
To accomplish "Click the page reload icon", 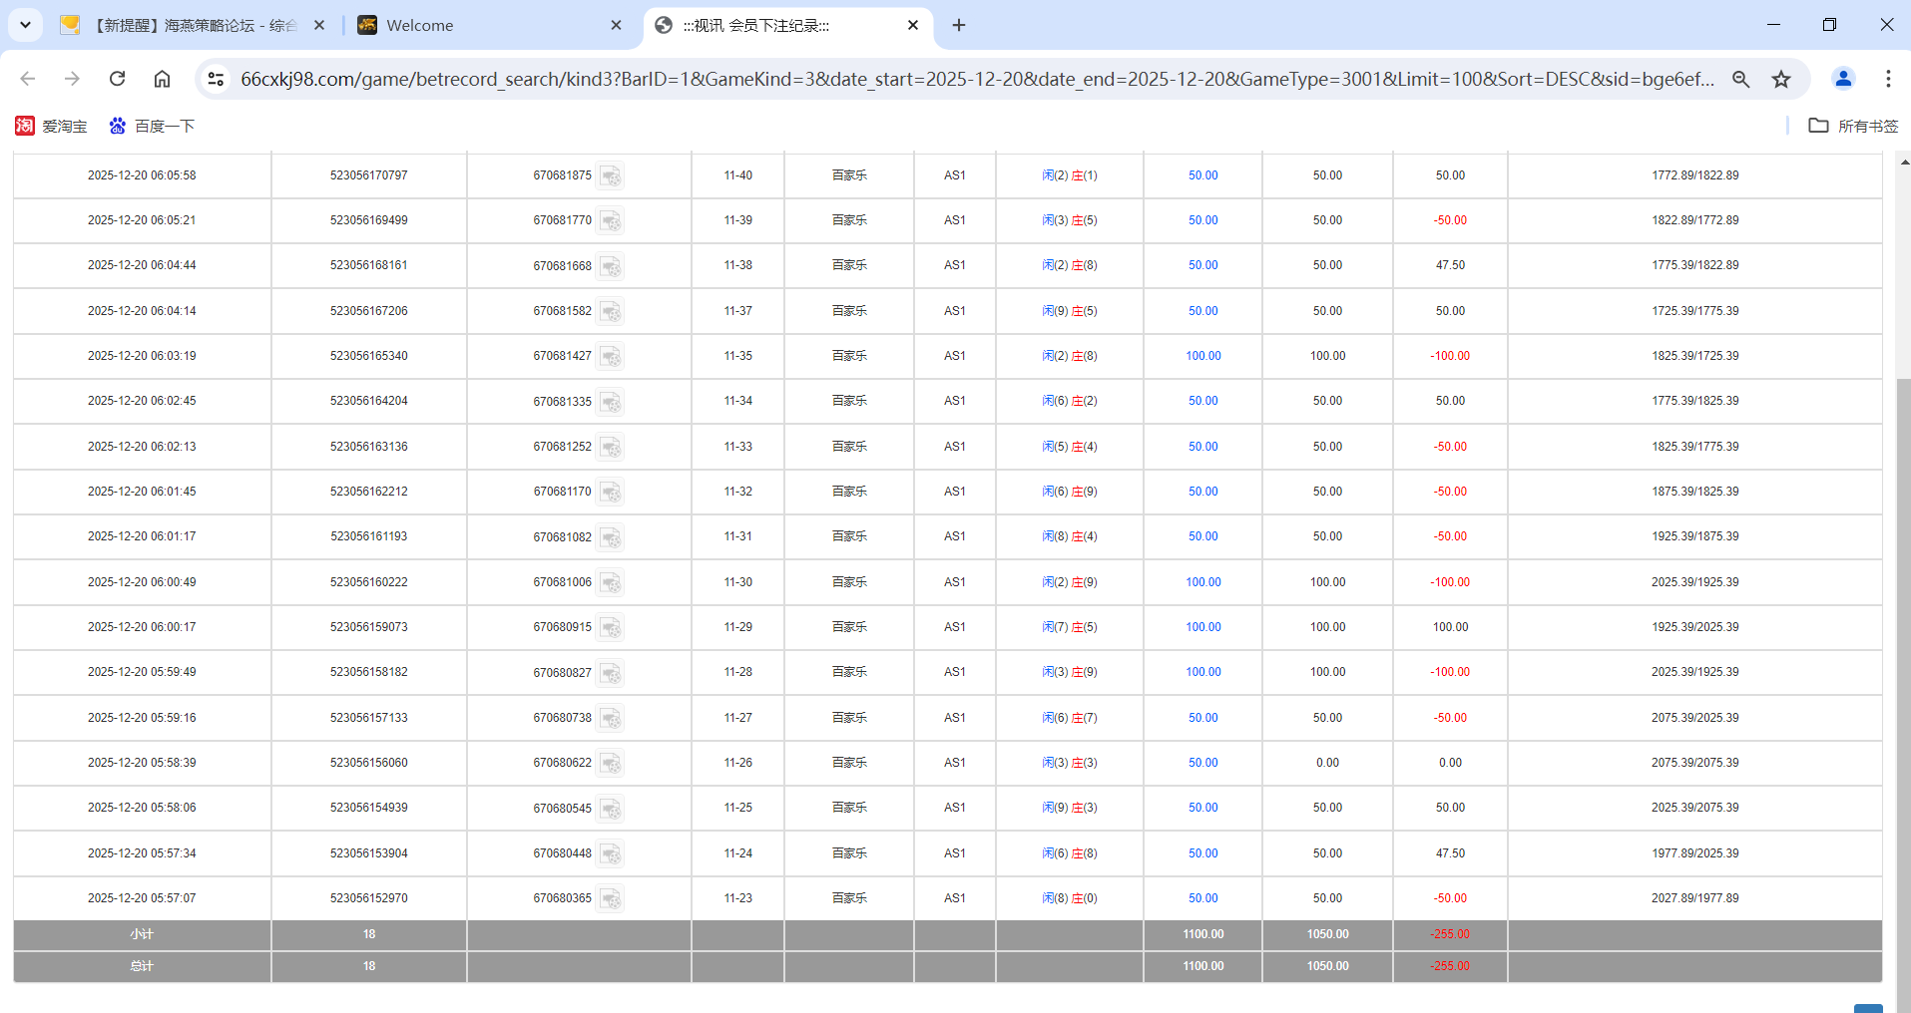I will [x=117, y=79].
